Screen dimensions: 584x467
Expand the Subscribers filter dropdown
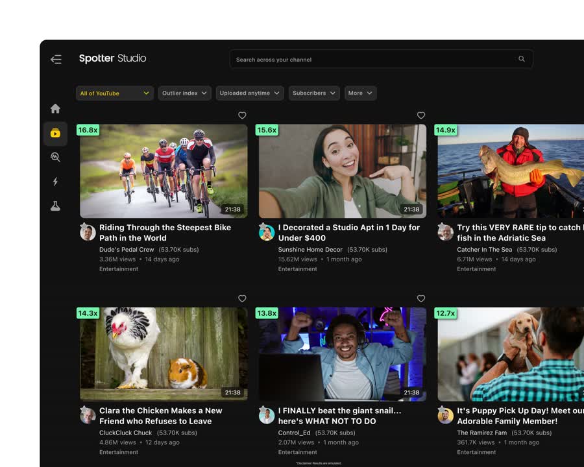[x=314, y=93]
